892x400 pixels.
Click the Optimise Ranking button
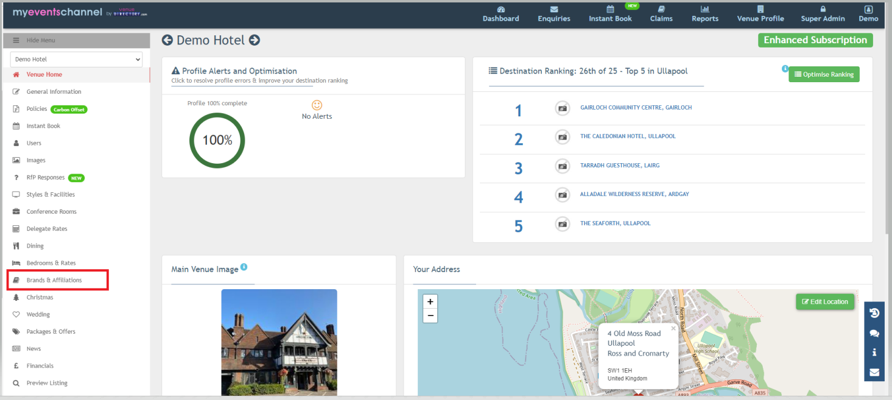point(824,74)
